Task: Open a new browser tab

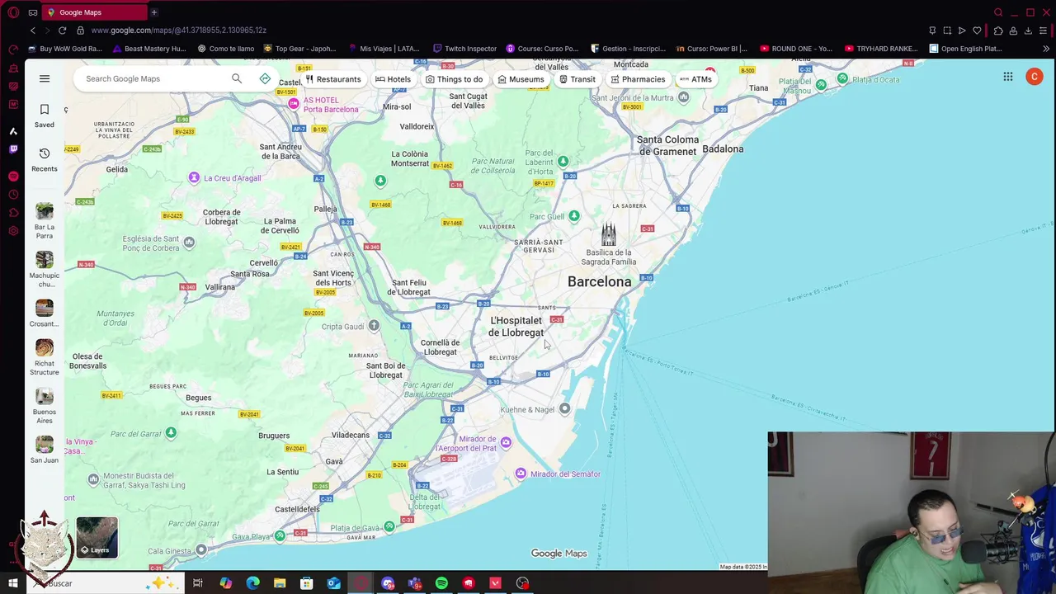Action: [153, 12]
